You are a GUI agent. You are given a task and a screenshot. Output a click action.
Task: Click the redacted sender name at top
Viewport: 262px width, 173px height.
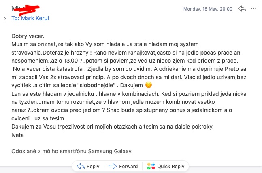pos(25,9)
